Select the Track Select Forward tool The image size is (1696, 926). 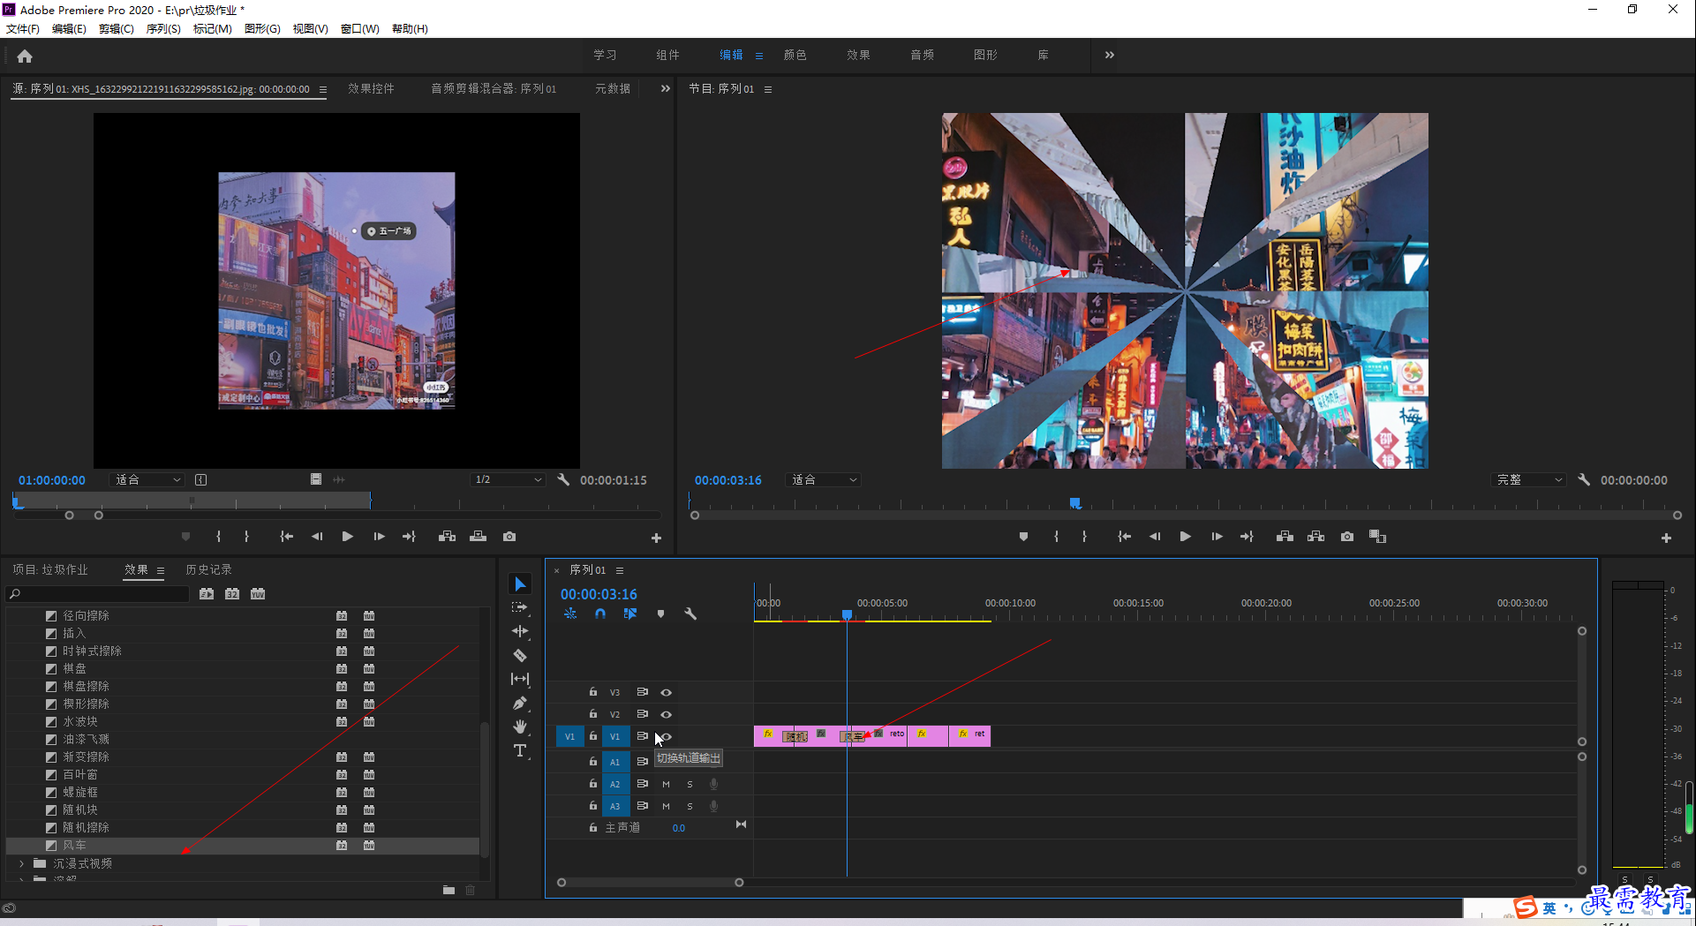520,607
